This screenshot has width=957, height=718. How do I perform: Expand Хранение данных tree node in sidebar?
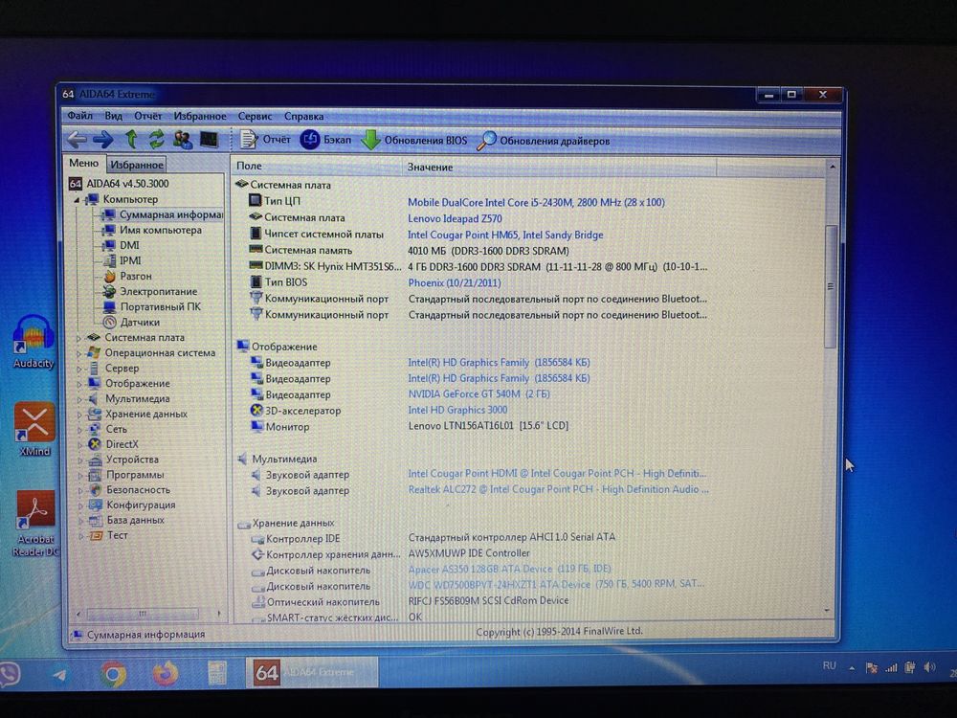coord(78,414)
